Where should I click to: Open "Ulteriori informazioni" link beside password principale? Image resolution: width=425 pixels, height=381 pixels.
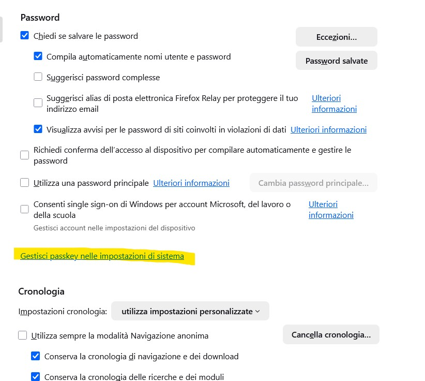tap(191, 183)
